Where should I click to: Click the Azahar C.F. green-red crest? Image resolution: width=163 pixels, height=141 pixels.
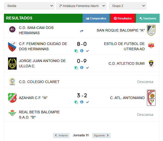click(x=12, y=98)
